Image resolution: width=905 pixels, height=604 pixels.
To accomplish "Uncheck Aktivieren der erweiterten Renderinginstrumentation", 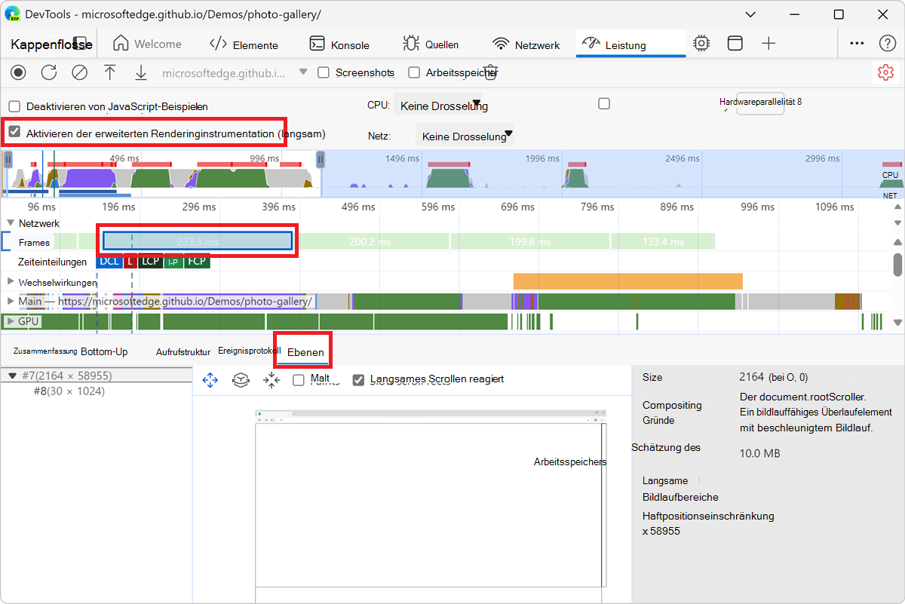I will tap(14, 133).
